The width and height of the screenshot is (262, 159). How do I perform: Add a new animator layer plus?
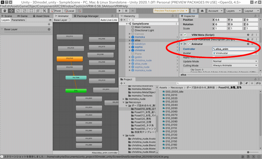coord(49,24)
